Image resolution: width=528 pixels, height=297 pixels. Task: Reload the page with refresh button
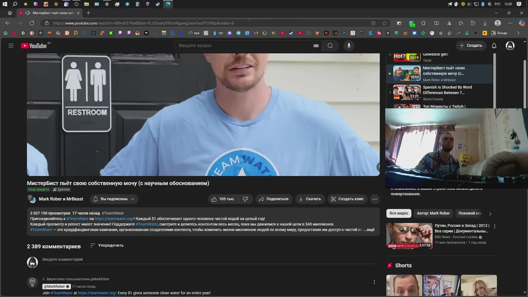tap(32, 23)
